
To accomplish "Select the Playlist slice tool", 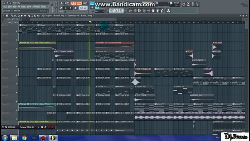I will [x=29, y=16].
